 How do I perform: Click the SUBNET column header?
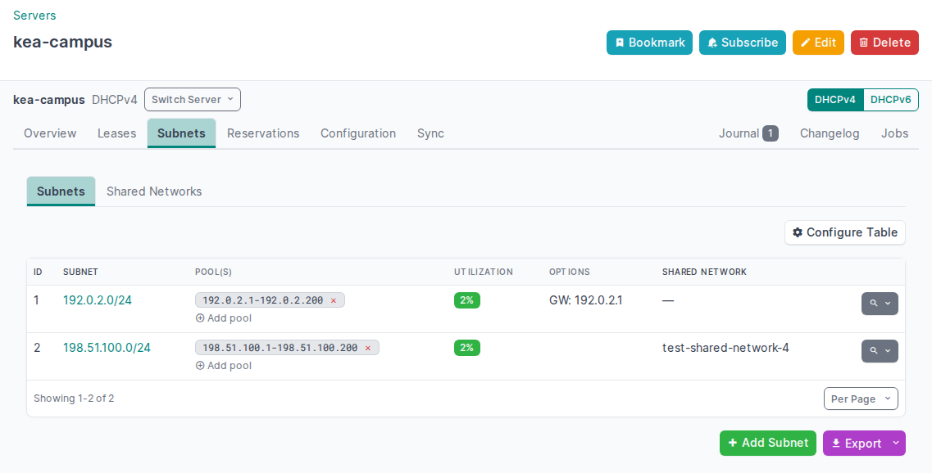[x=80, y=272]
